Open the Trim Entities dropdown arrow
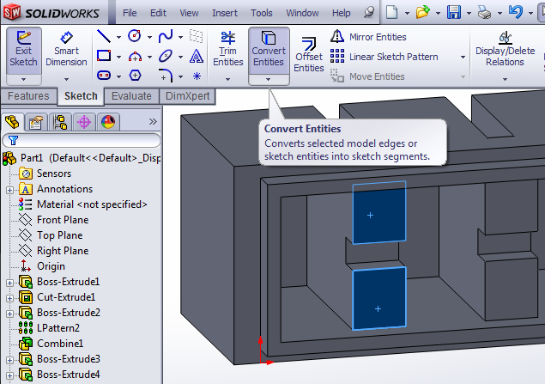Image resolution: width=545 pixels, height=384 pixels. coord(228,79)
